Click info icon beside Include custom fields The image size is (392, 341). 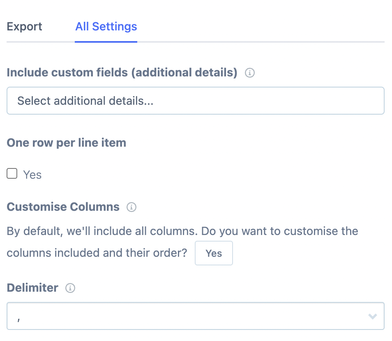click(x=249, y=73)
